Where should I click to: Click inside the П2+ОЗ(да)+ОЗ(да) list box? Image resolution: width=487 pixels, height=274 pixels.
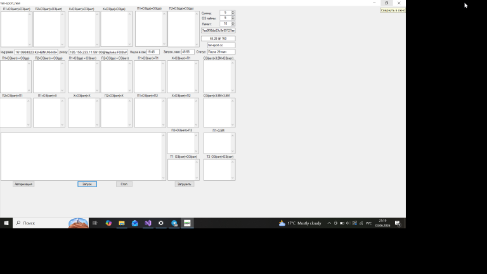[x=182, y=29]
